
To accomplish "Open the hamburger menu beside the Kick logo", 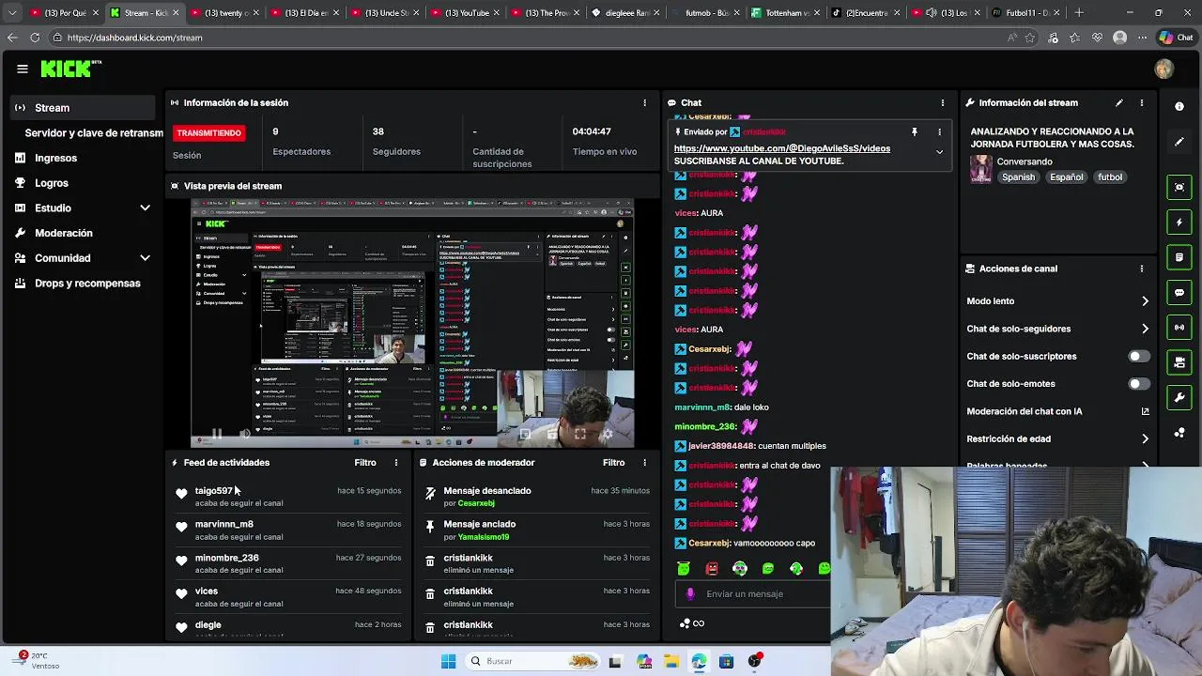I will (x=23, y=69).
